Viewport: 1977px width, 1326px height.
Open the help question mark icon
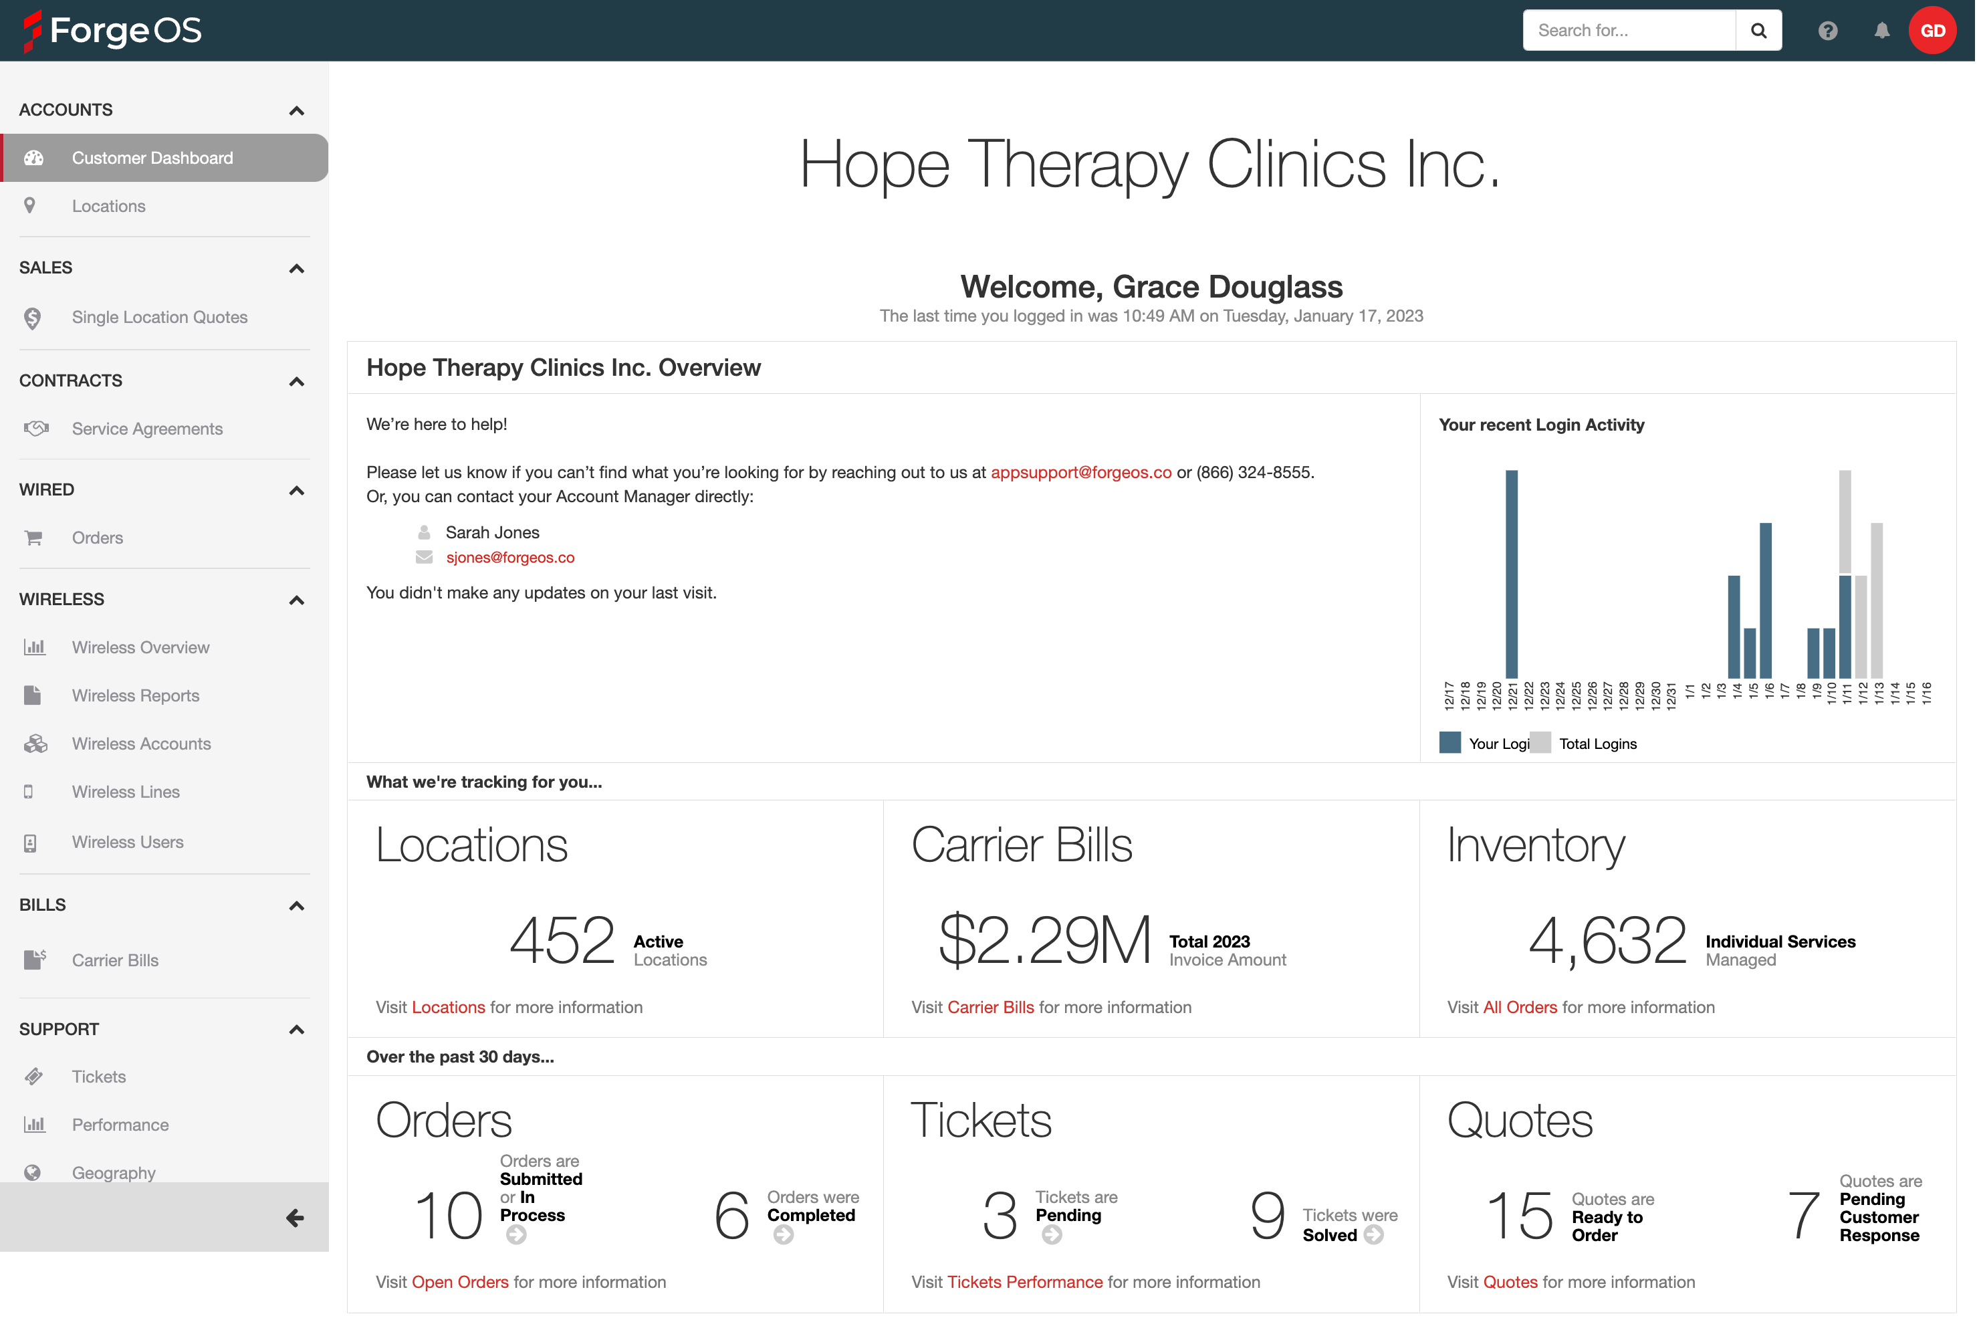tap(1828, 31)
